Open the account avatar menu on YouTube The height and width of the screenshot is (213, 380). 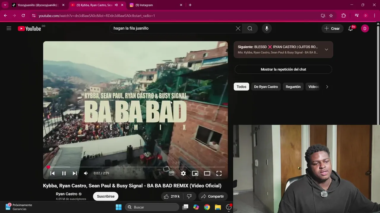coord(365,28)
